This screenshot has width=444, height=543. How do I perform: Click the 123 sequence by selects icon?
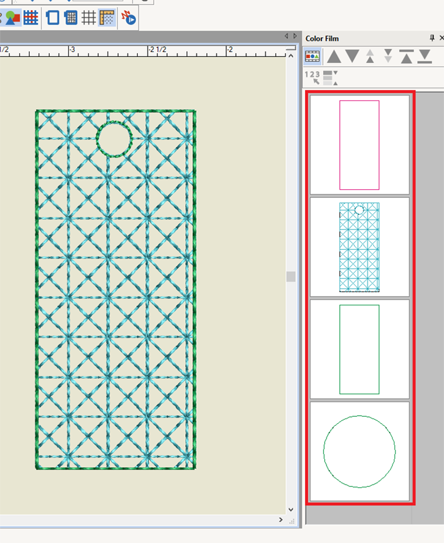(313, 77)
